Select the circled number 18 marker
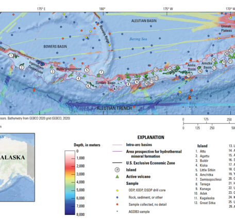This screenshot has height=219, width=235. pos(213,60)
